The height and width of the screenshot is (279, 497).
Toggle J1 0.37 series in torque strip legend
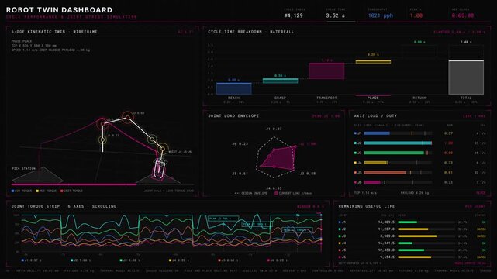click(31, 260)
